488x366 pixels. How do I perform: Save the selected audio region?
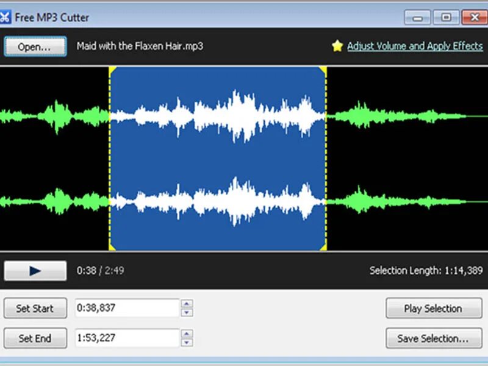(433, 338)
